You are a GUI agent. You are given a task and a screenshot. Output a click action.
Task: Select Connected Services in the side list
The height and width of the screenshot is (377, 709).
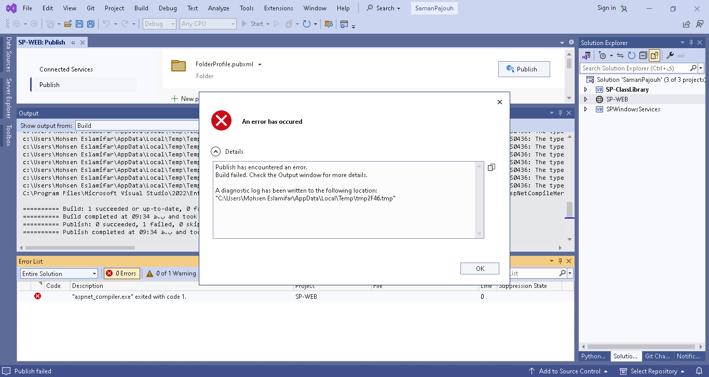pyautogui.click(x=66, y=69)
